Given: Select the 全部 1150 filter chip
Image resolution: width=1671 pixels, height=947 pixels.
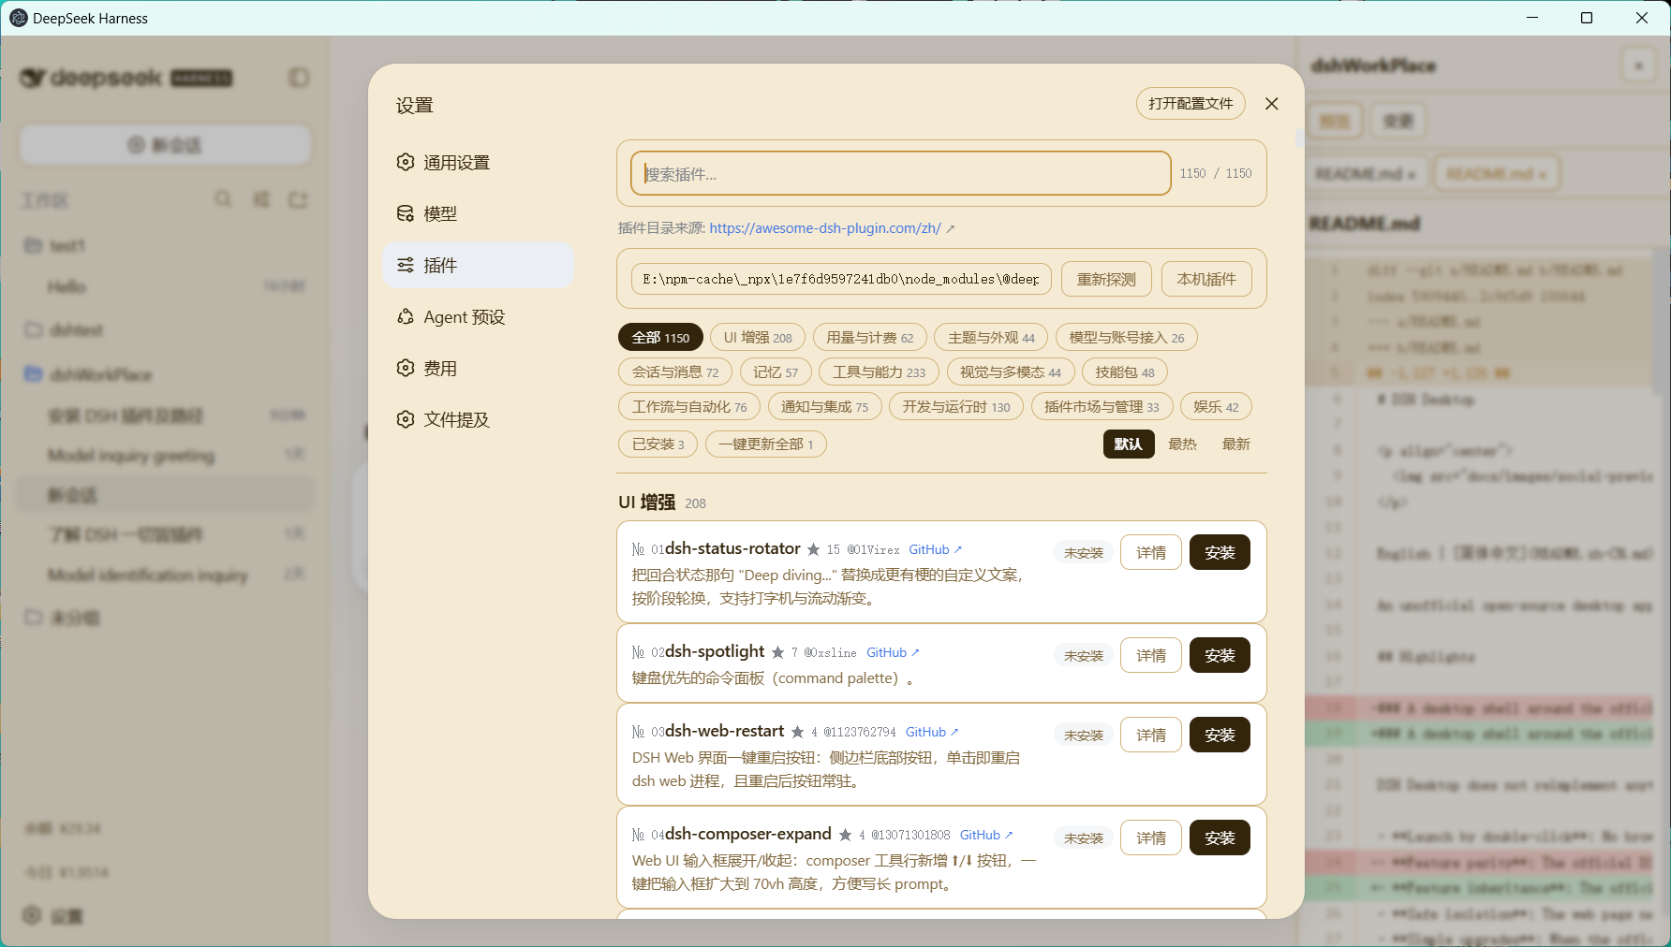Looking at the screenshot, I should point(660,338).
